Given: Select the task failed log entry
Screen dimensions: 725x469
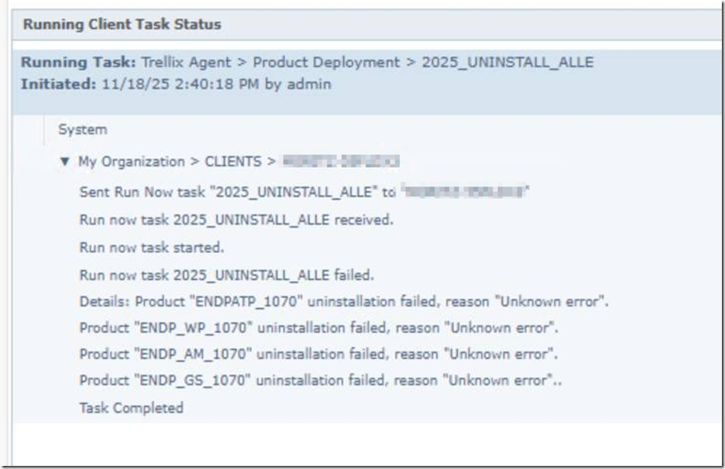Looking at the screenshot, I should [227, 275].
